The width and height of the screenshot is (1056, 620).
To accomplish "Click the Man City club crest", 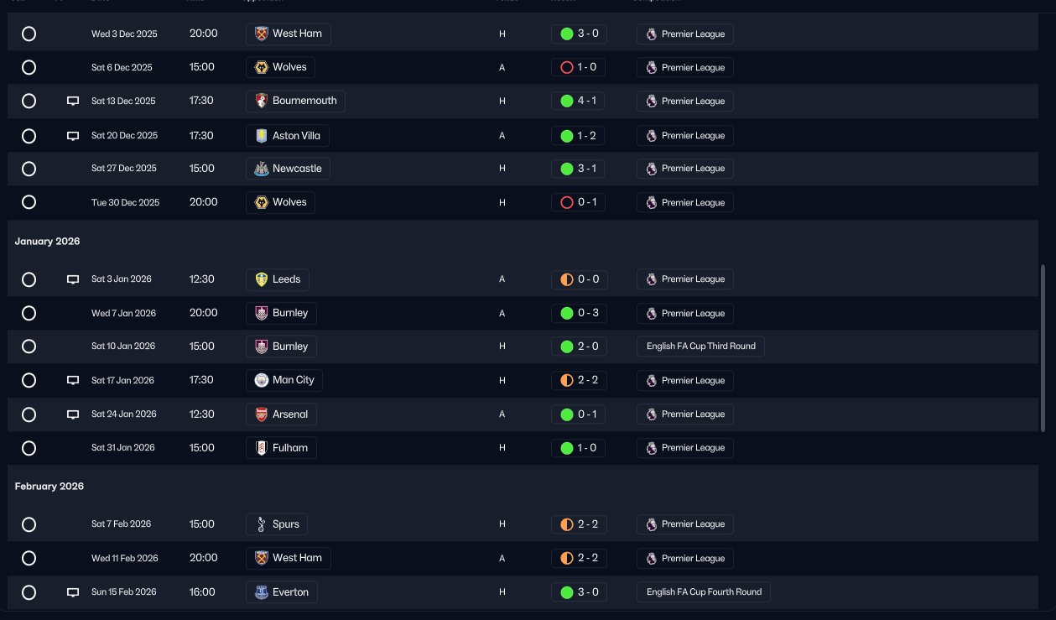I will click(x=261, y=380).
